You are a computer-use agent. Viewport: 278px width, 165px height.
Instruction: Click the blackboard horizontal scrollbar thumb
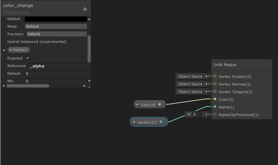pos(28,86)
